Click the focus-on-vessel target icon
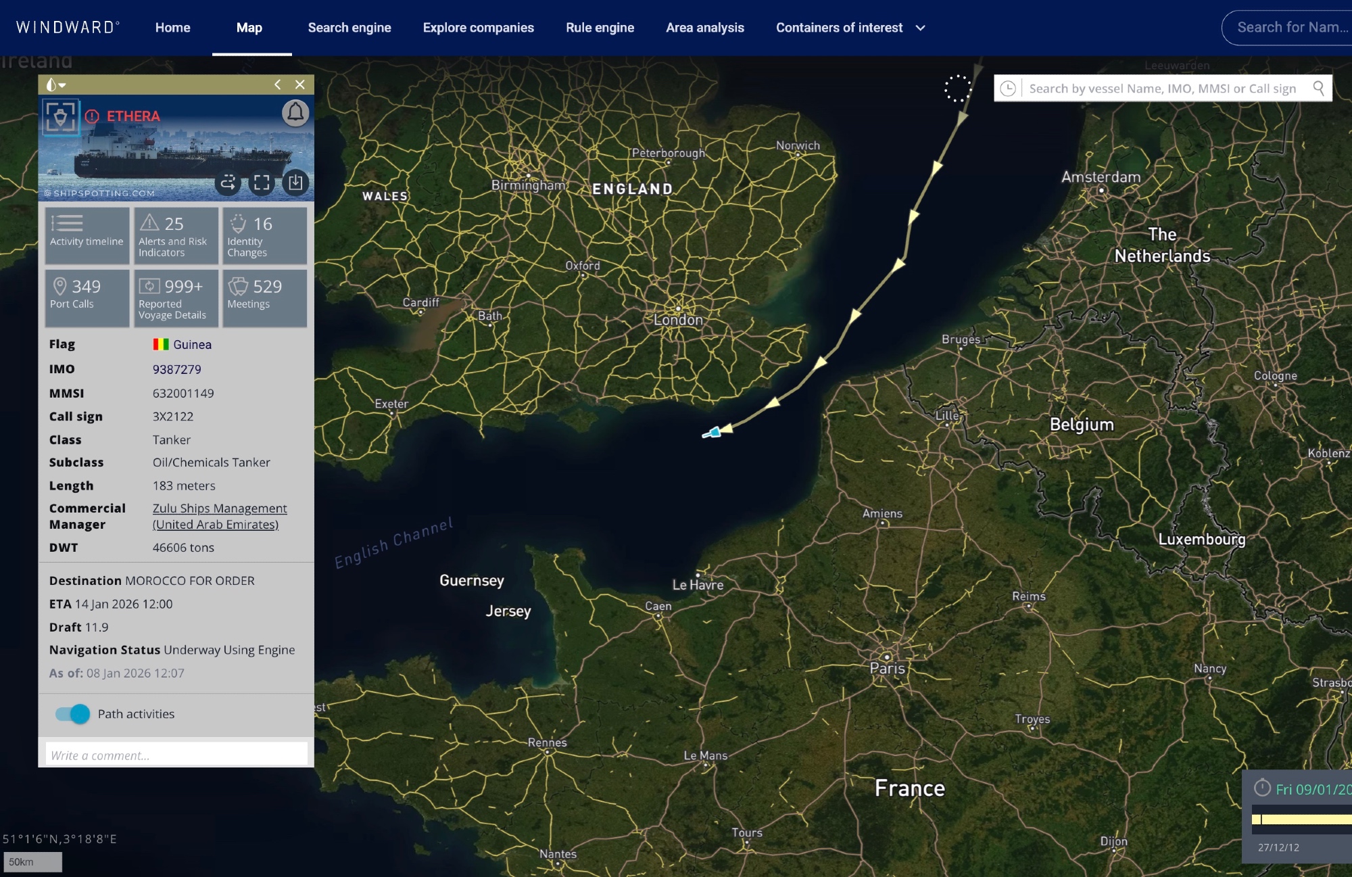This screenshot has height=877, width=1352. coord(61,117)
